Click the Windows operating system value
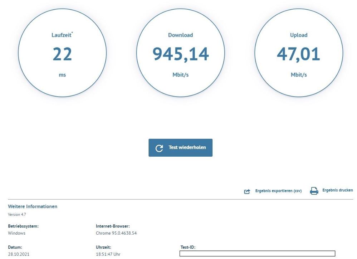The image size is (357, 259). click(16, 233)
